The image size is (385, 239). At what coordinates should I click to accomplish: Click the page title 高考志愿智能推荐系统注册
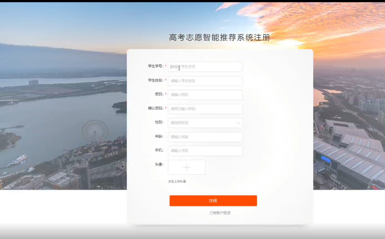click(219, 37)
